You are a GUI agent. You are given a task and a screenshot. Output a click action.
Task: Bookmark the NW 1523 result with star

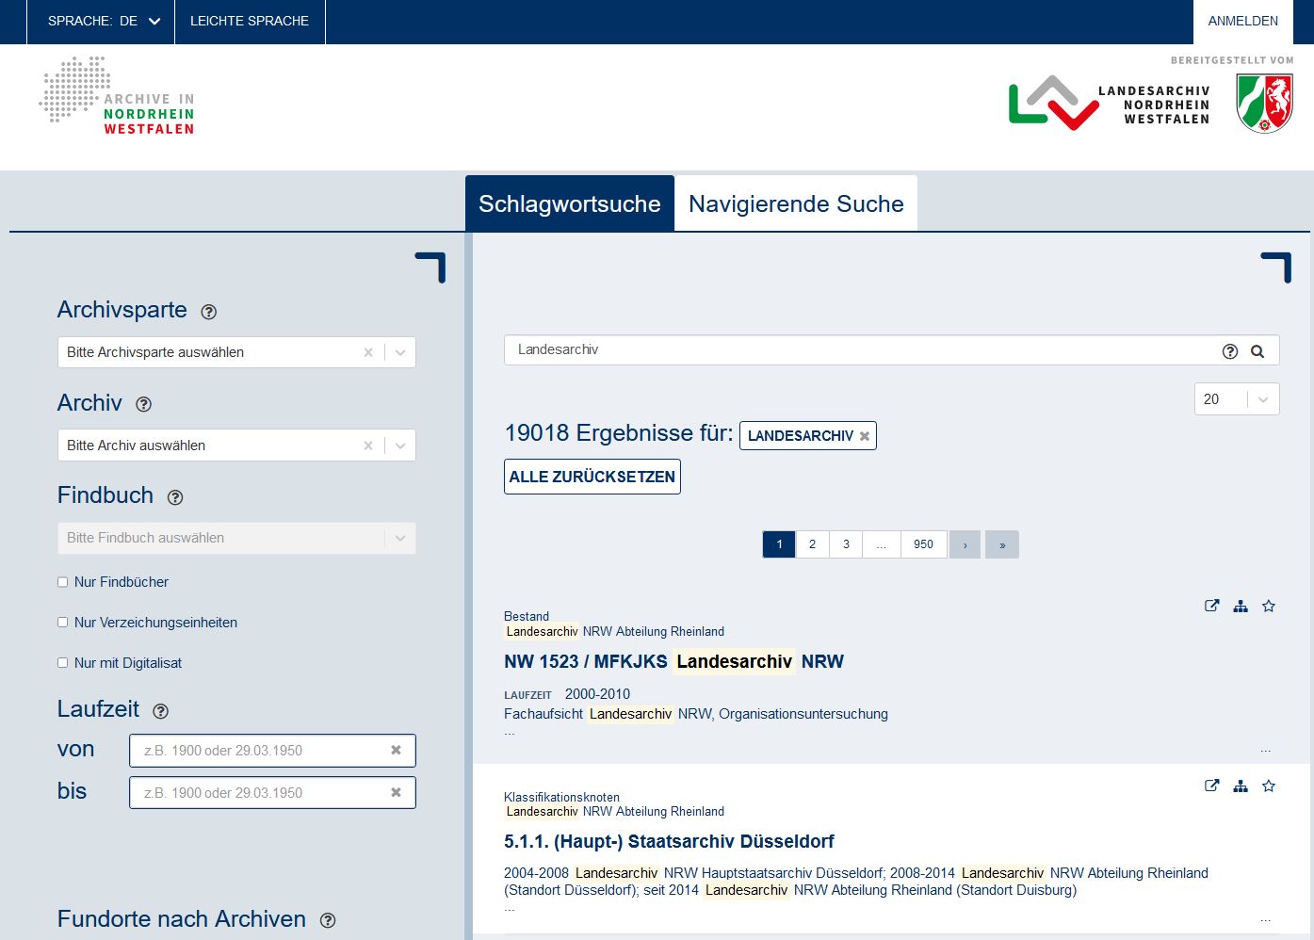coord(1269,606)
